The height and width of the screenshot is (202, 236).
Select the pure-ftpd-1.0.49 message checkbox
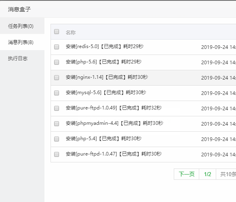pos(57,108)
